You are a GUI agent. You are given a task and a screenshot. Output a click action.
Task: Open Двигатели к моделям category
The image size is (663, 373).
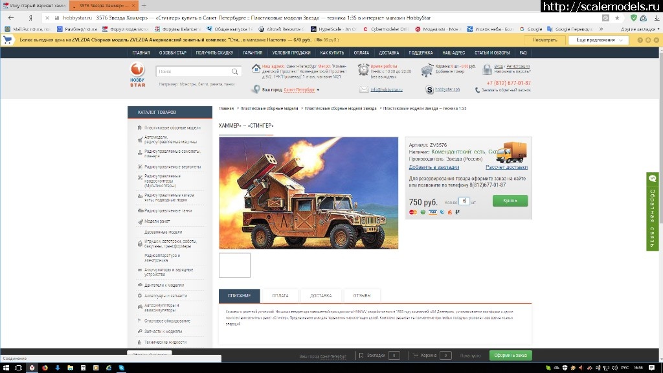tap(164, 286)
